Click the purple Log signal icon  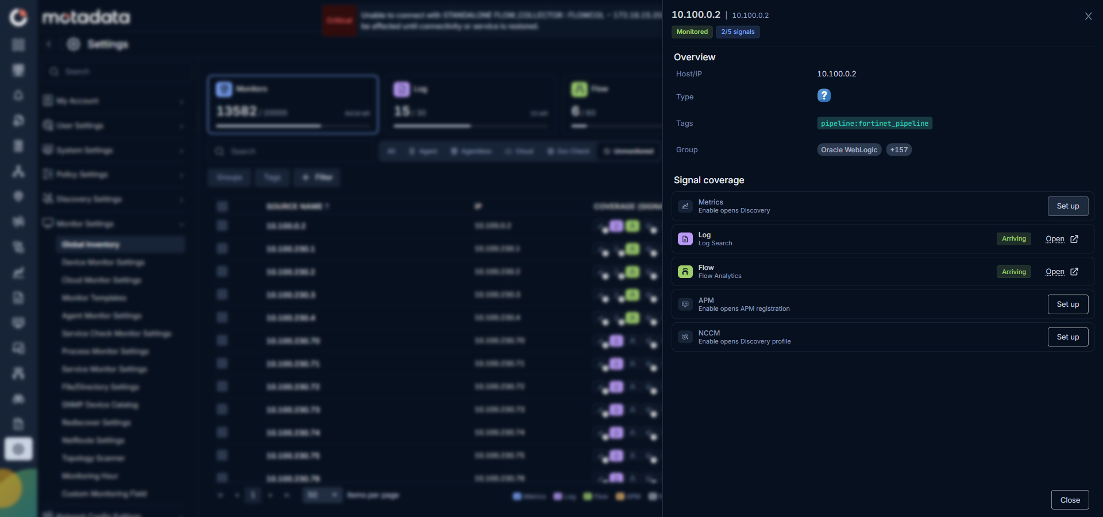pyautogui.click(x=685, y=239)
